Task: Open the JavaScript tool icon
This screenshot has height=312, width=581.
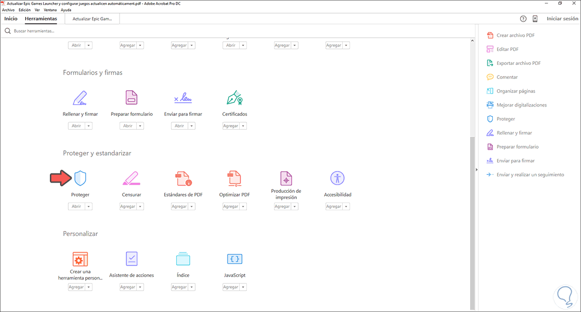Action: pyautogui.click(x=234, y=259)
